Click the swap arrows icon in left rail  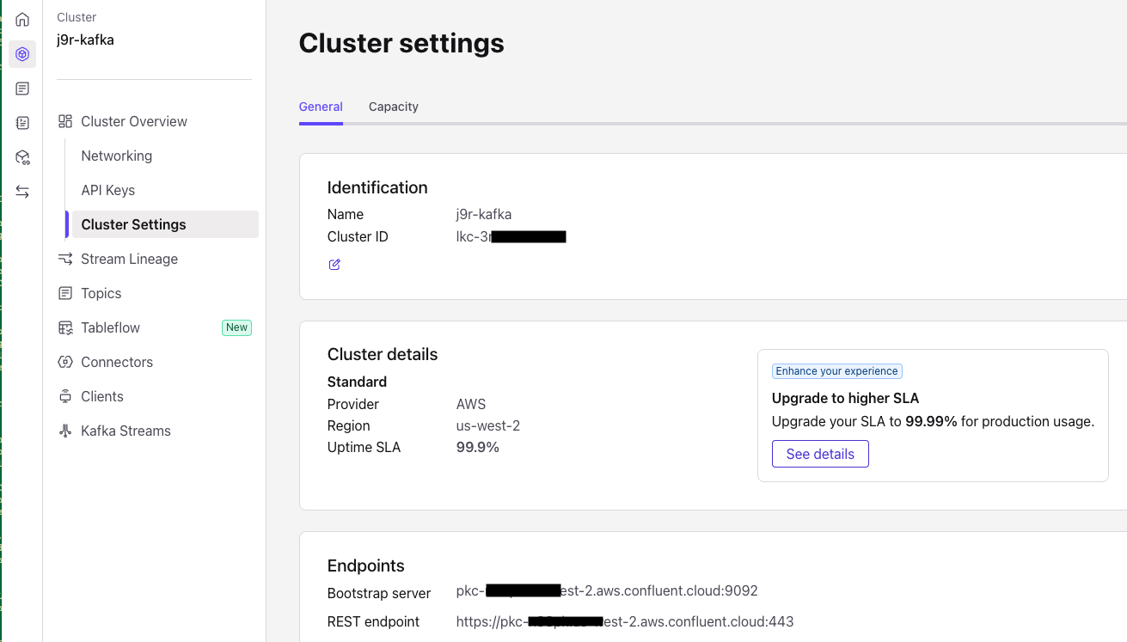point(22,192)
